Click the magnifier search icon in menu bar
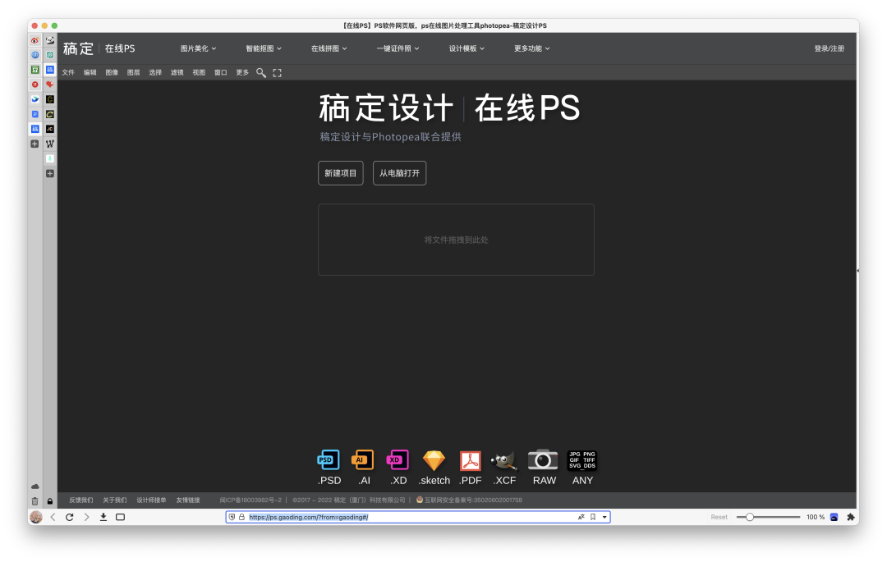Image resolution: width=887 pixels, height=562 pixels. click(261, 72)
